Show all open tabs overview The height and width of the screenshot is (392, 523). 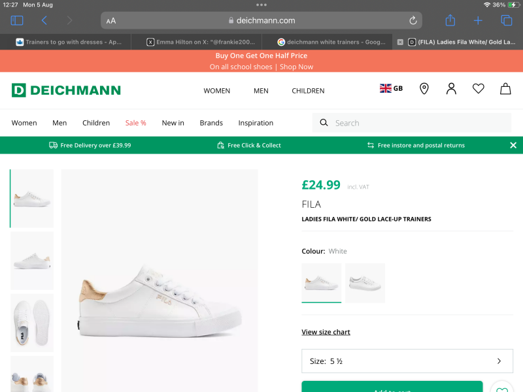pyautogui.click(x=506, y=20)
